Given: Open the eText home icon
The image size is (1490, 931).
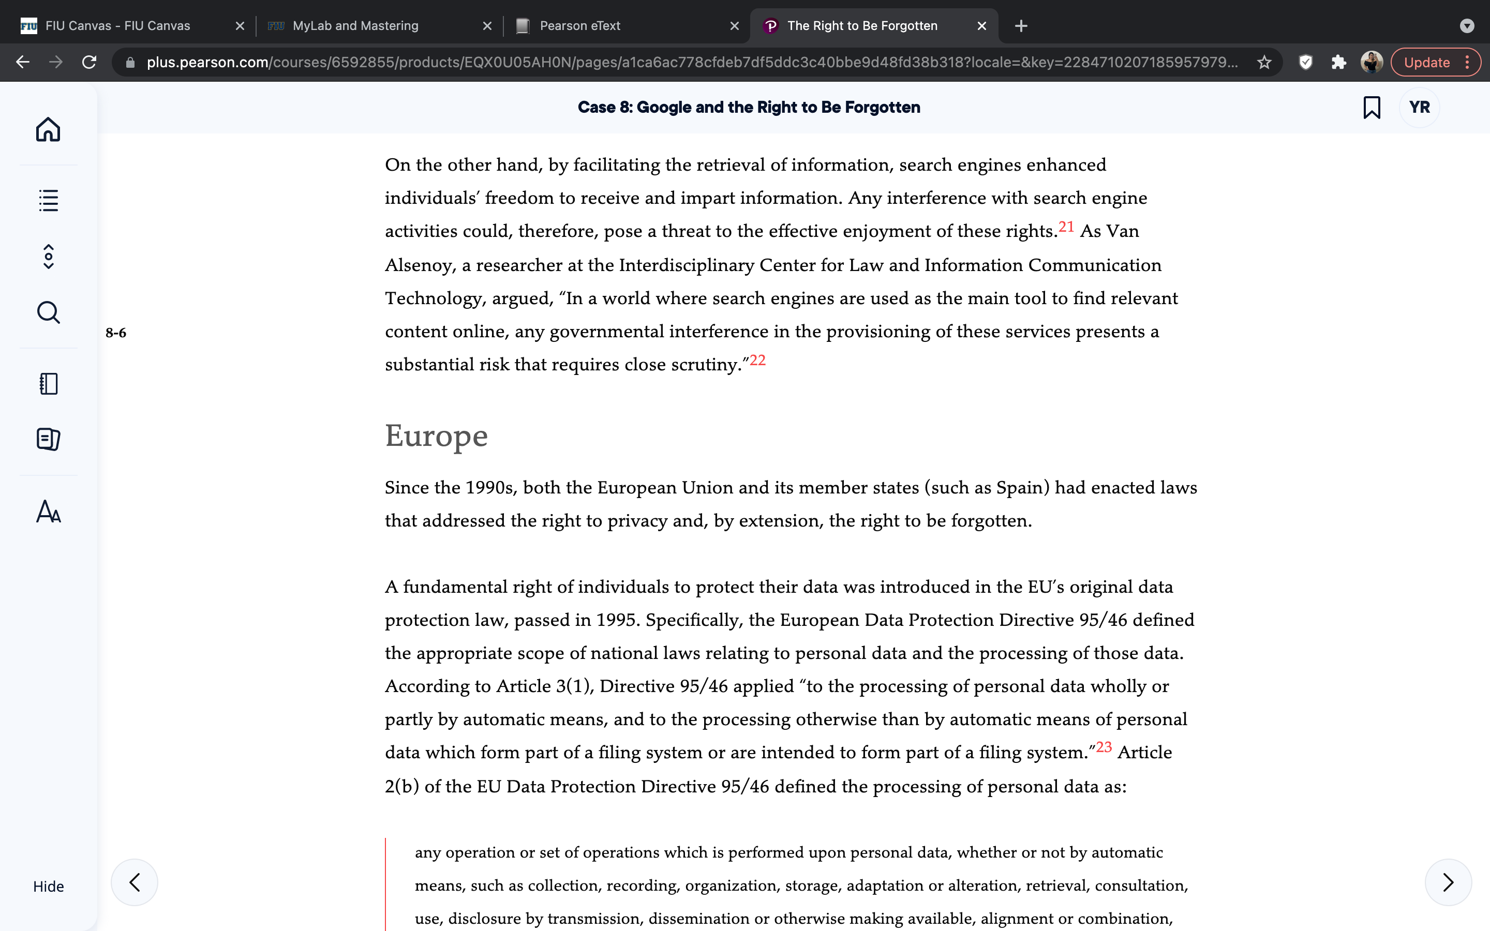Looking at the screenshot, I should tap(48, 129).
